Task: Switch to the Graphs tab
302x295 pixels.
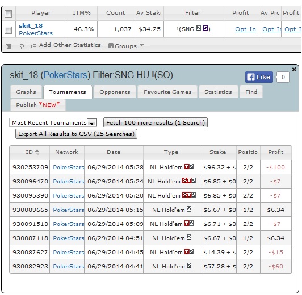Action: [x=26, y=92]
